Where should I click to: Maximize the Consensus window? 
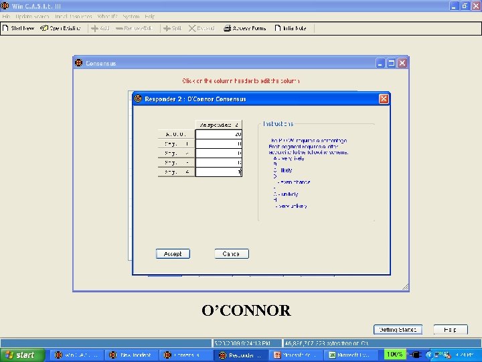click(392, 63)
